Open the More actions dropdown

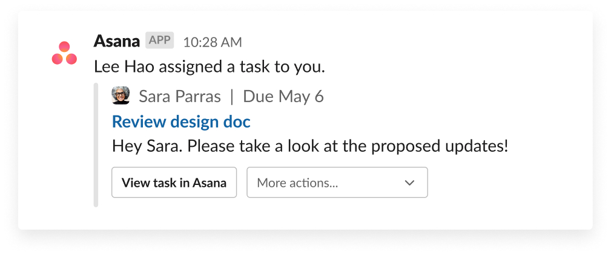tap(337, 182)
